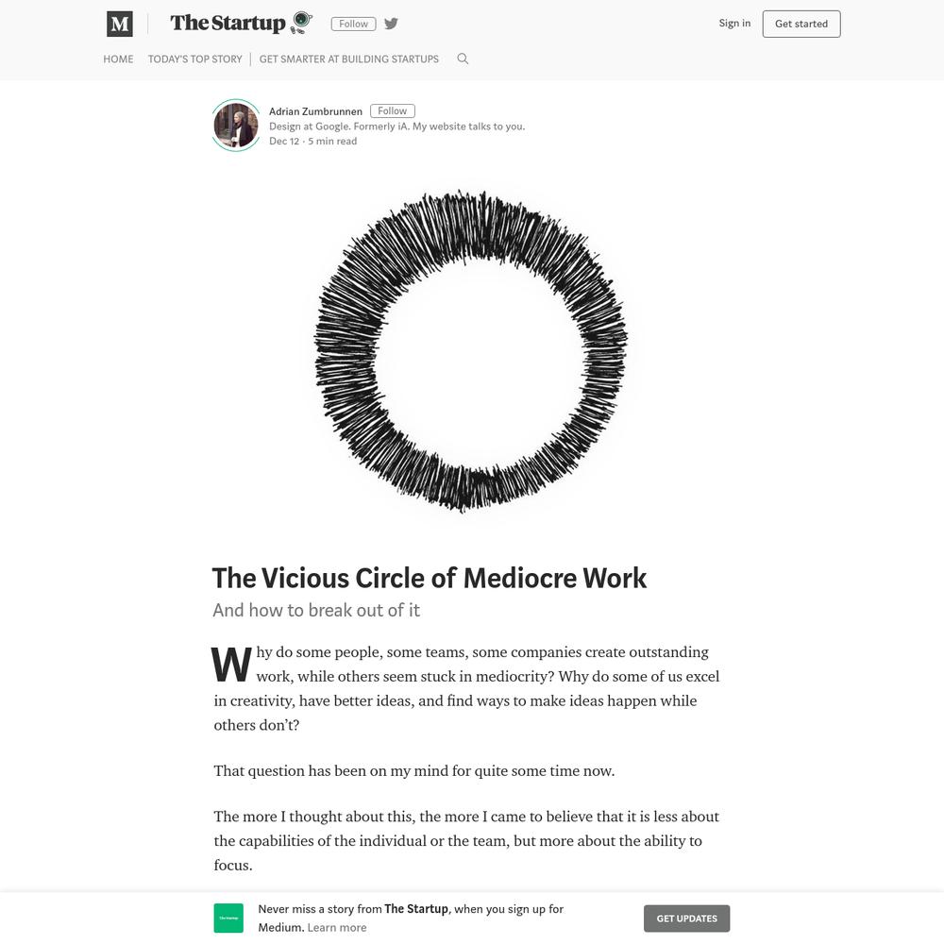Click the bold The Startup link in banner
This screenshot has width=944, height=944.
416,908
